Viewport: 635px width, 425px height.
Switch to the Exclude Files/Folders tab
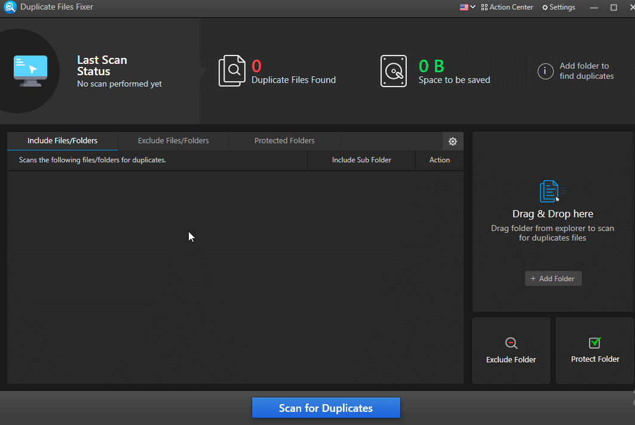coord(173,140)
